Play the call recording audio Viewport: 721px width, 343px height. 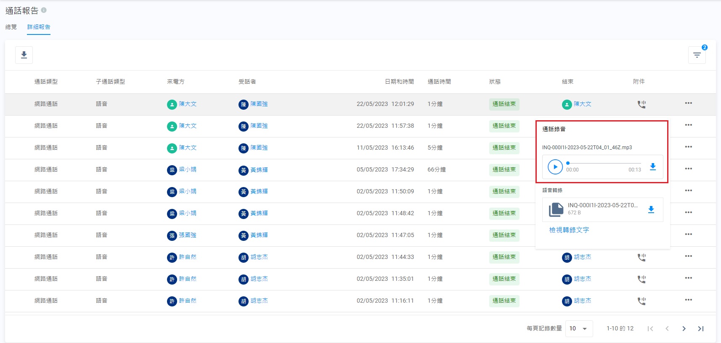[x=555, y=167]
